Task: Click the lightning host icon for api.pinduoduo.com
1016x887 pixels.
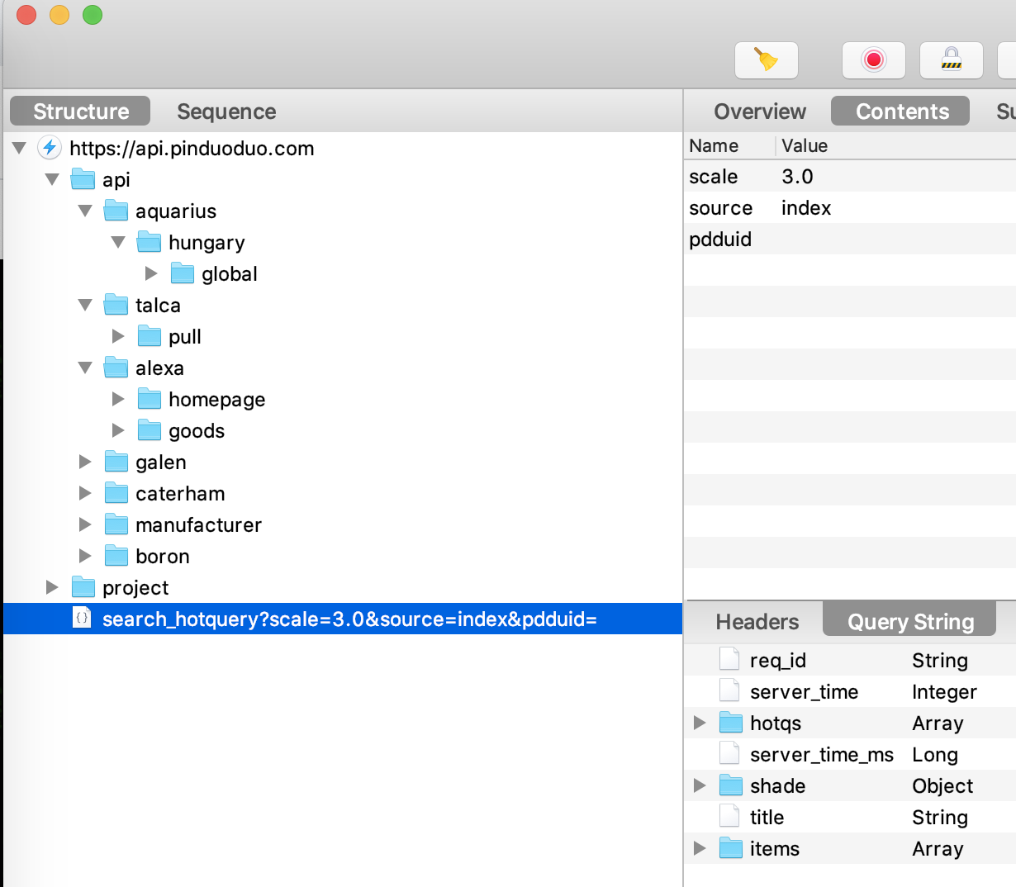Action: pyautogui.click(x=50, y=148)
